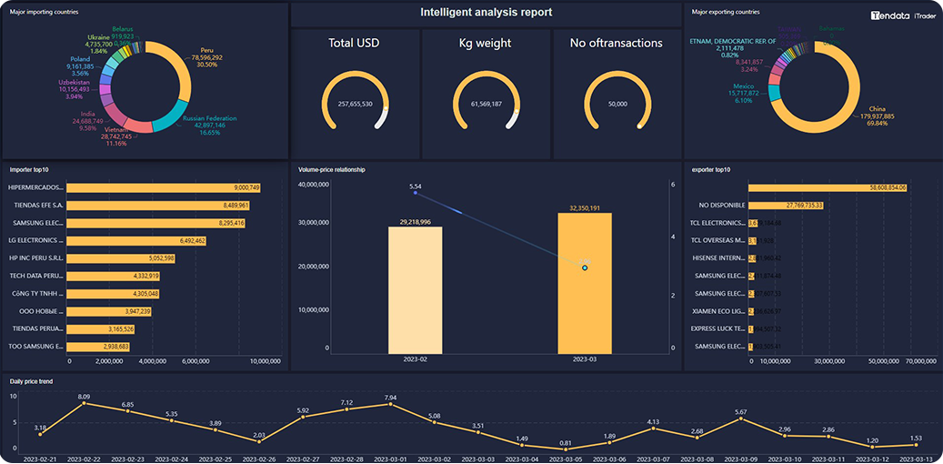Screen dimensions: 943x464
Task: Click the 8,341,857 3.24% export label
Action: coord(749,65)
